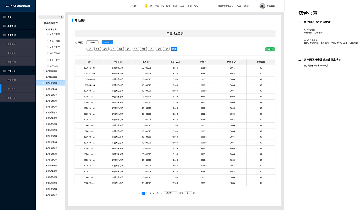
Task: Open 需量评估 submenu item
Action: coord(18,62)
